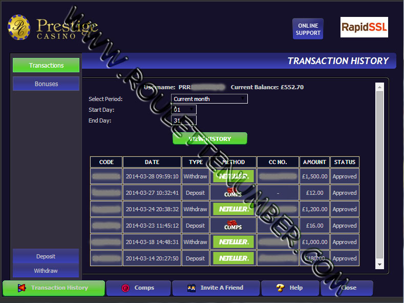Click Withdraw type in the 2014-03-28 row
This screenshot has width=404, height=303.
[x=195, y=176]
